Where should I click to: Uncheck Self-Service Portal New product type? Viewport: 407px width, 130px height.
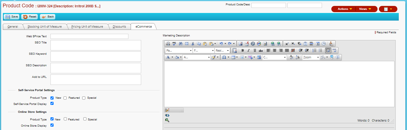click(x=52, y=98)
